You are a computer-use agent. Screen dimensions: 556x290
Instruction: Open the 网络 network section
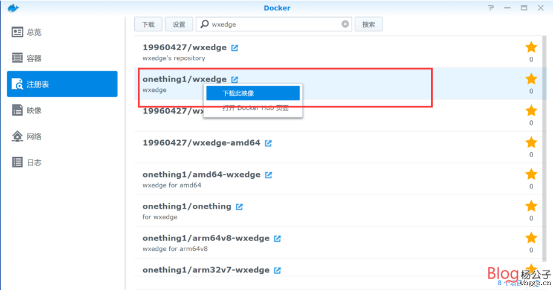[62, 137]
